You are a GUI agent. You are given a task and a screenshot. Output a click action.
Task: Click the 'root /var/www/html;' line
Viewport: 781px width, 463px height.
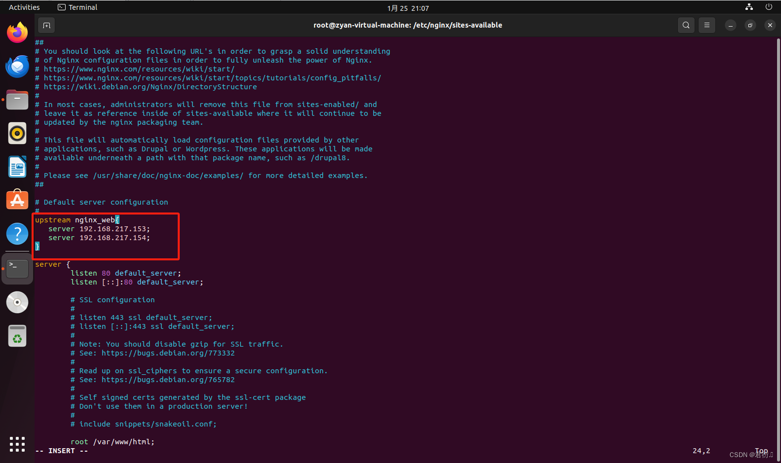point(113,442)
